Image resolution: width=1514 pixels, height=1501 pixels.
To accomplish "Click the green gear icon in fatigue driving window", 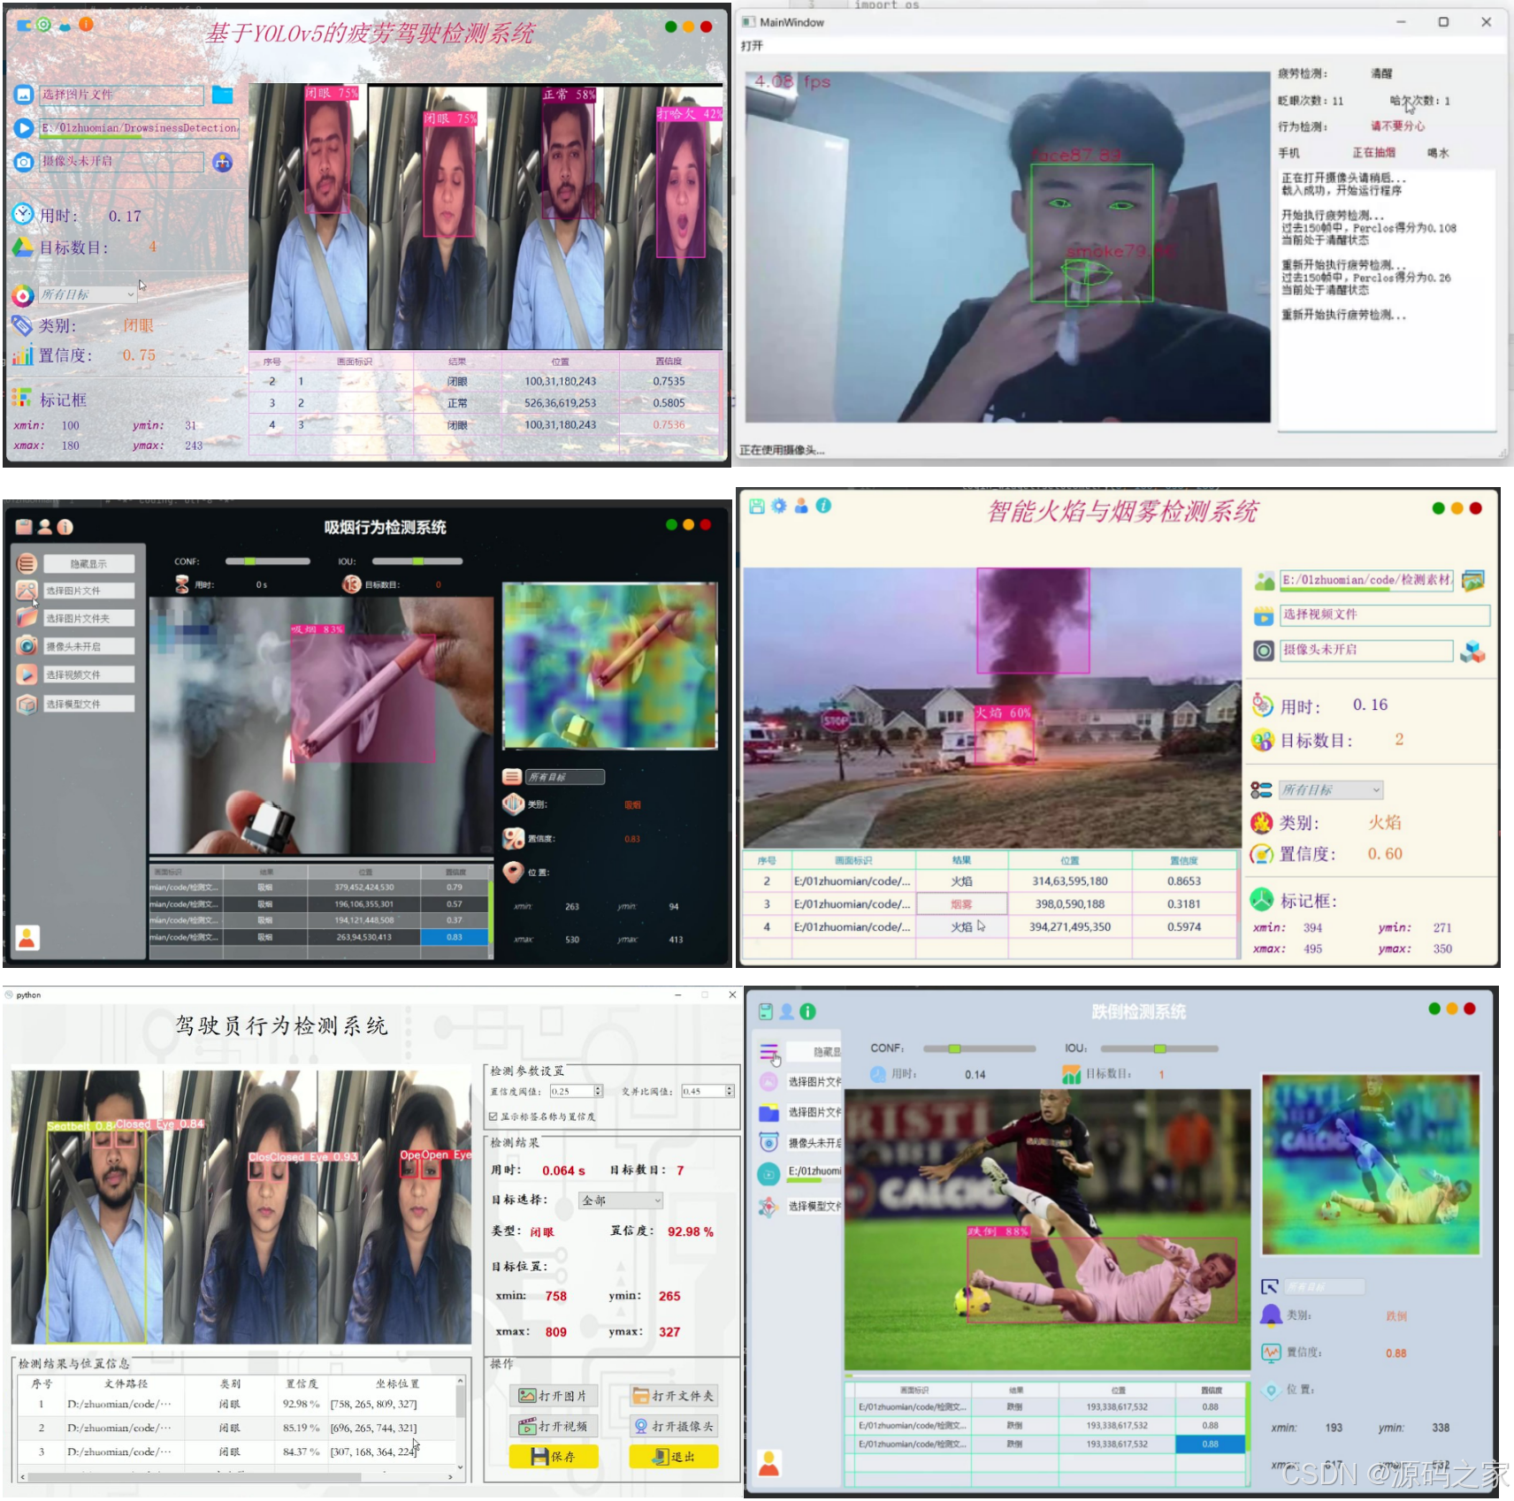I will coord(42,25).
